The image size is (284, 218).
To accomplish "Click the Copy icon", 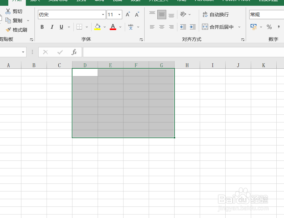I will click(x=8, y=20).
